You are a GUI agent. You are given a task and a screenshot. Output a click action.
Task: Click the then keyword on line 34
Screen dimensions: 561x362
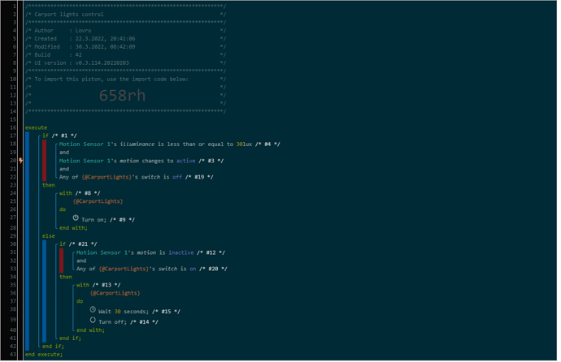pyautogui.click(x=66, y=277)
